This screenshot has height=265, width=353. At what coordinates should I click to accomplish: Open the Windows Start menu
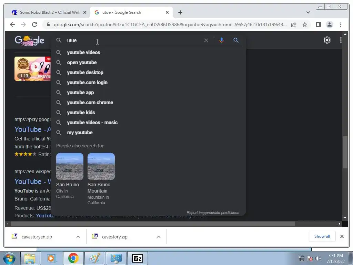9,258
